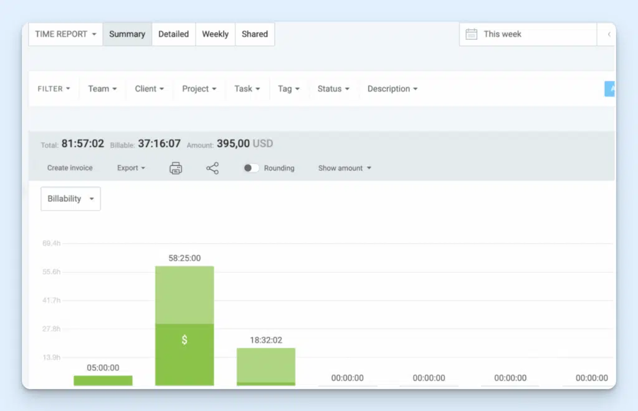Open the calendar date picker icon

pyautogui.click(x=472, y=34)
